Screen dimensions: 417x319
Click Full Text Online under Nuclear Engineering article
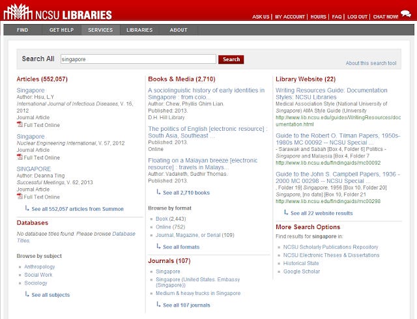42,158
